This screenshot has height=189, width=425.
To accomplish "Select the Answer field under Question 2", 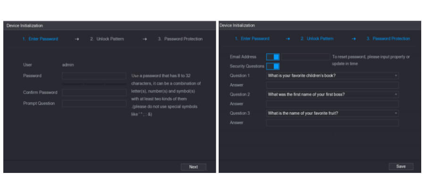I will pos(332,104).
